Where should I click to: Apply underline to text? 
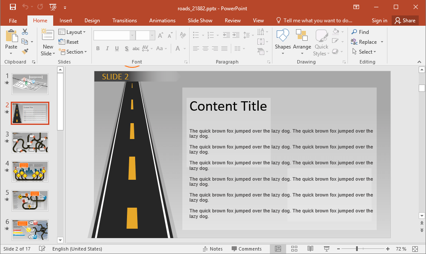[116, 48]
